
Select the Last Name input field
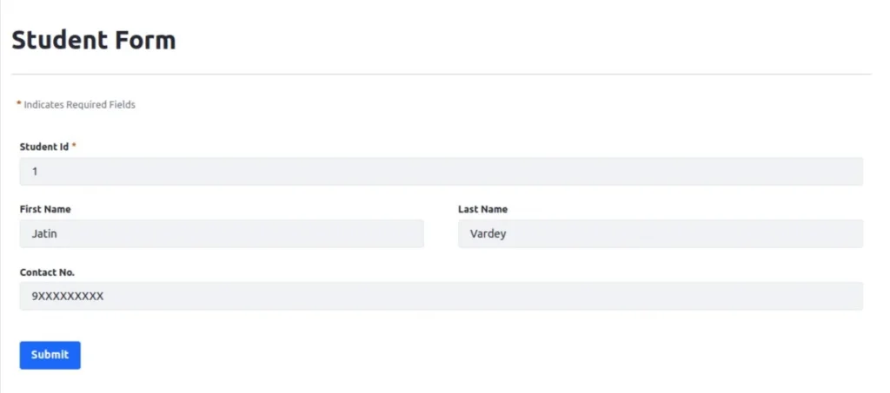pyautogui.click(x=660, y=233)
